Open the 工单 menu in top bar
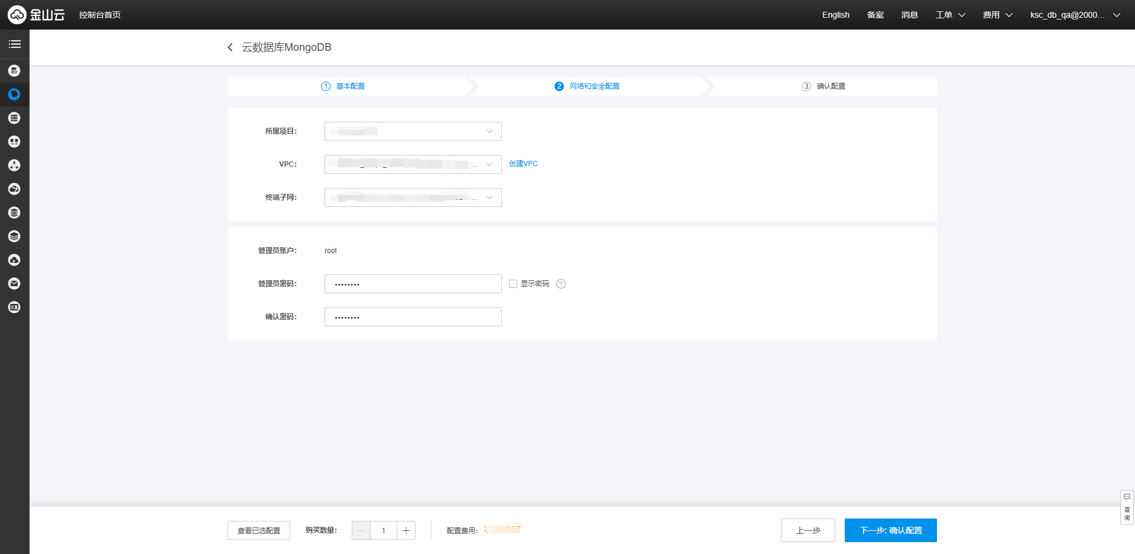The image size is (1135, 554). 950,15
